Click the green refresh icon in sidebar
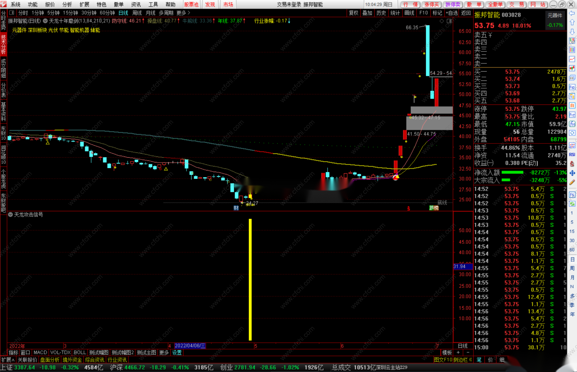 572,204
